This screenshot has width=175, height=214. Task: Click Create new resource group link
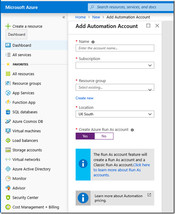(x=84, y=98)
